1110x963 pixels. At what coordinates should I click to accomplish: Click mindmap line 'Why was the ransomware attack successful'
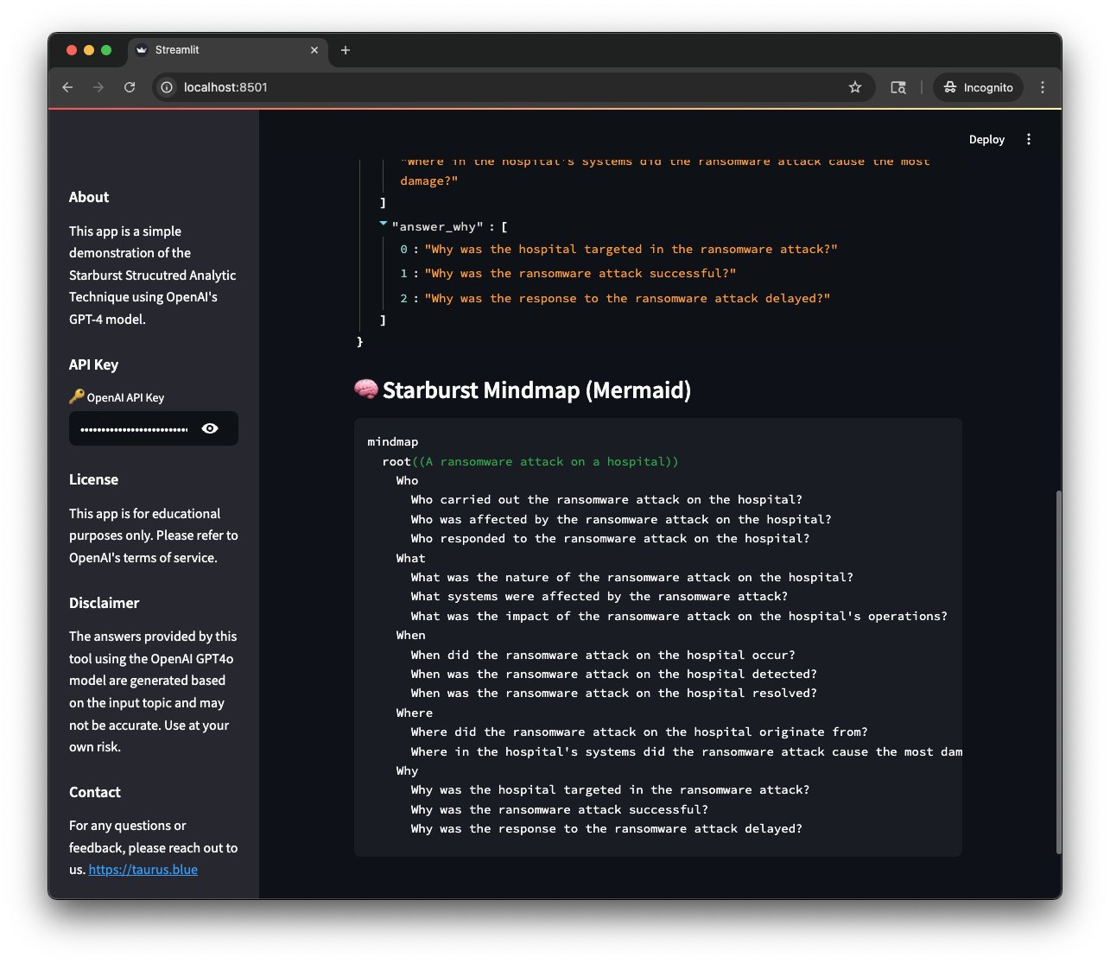560,810
